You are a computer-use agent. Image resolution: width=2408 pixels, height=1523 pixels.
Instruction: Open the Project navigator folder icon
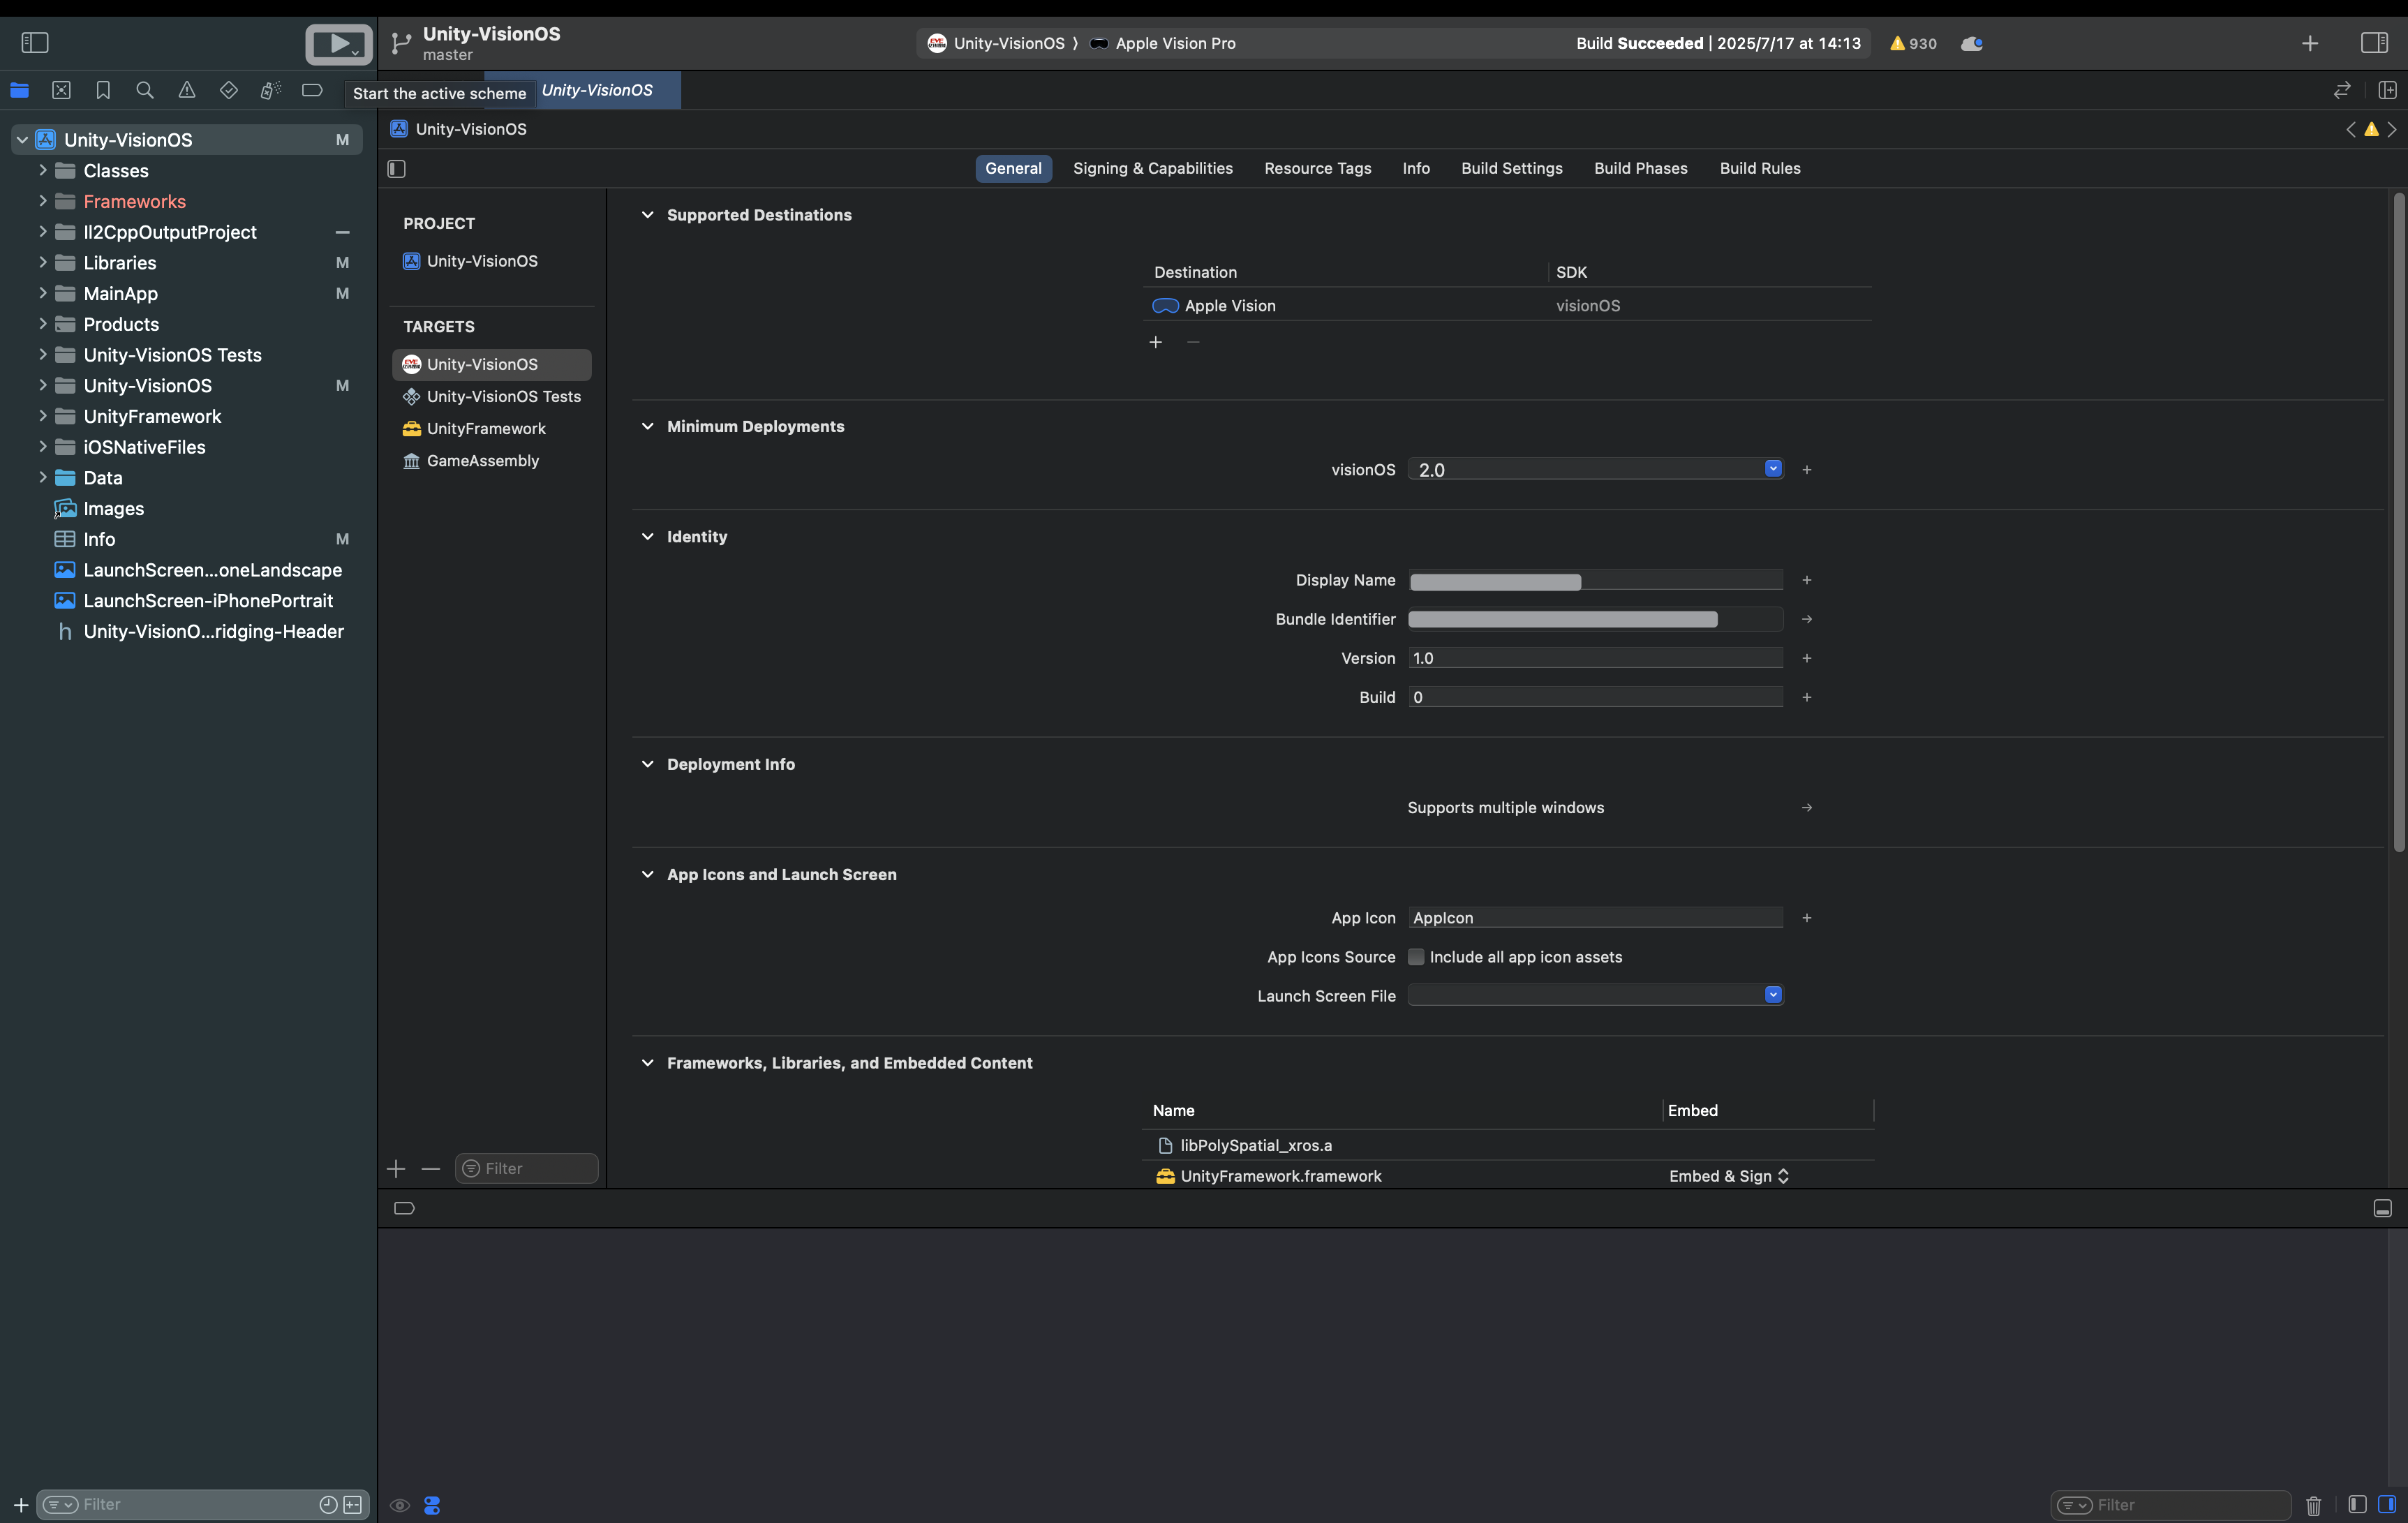(x=19, y=90)
